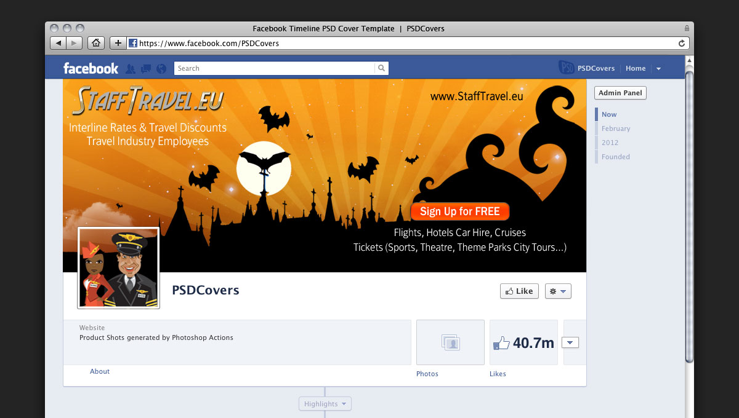Click the vertical scrollbar thumb
The width and height of the screenshot is (739, 418).
[x=689, y=218]
